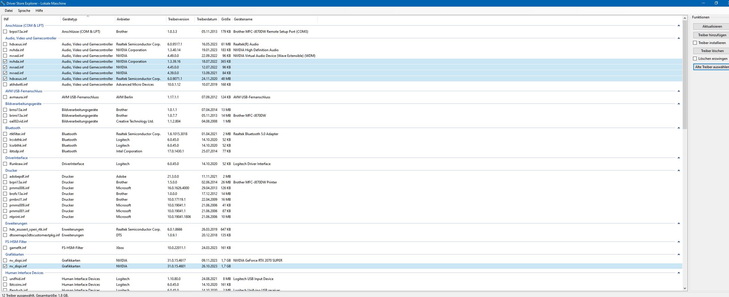Viewport: 729px width, 297px height.
Task: Check the gameflt.inf driver checkbox
Action: click(5, 248)
